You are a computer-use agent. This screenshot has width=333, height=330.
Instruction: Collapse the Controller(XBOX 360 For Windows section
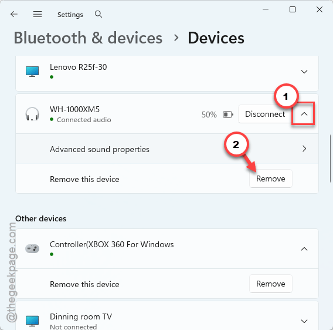(x=304, y=249)
